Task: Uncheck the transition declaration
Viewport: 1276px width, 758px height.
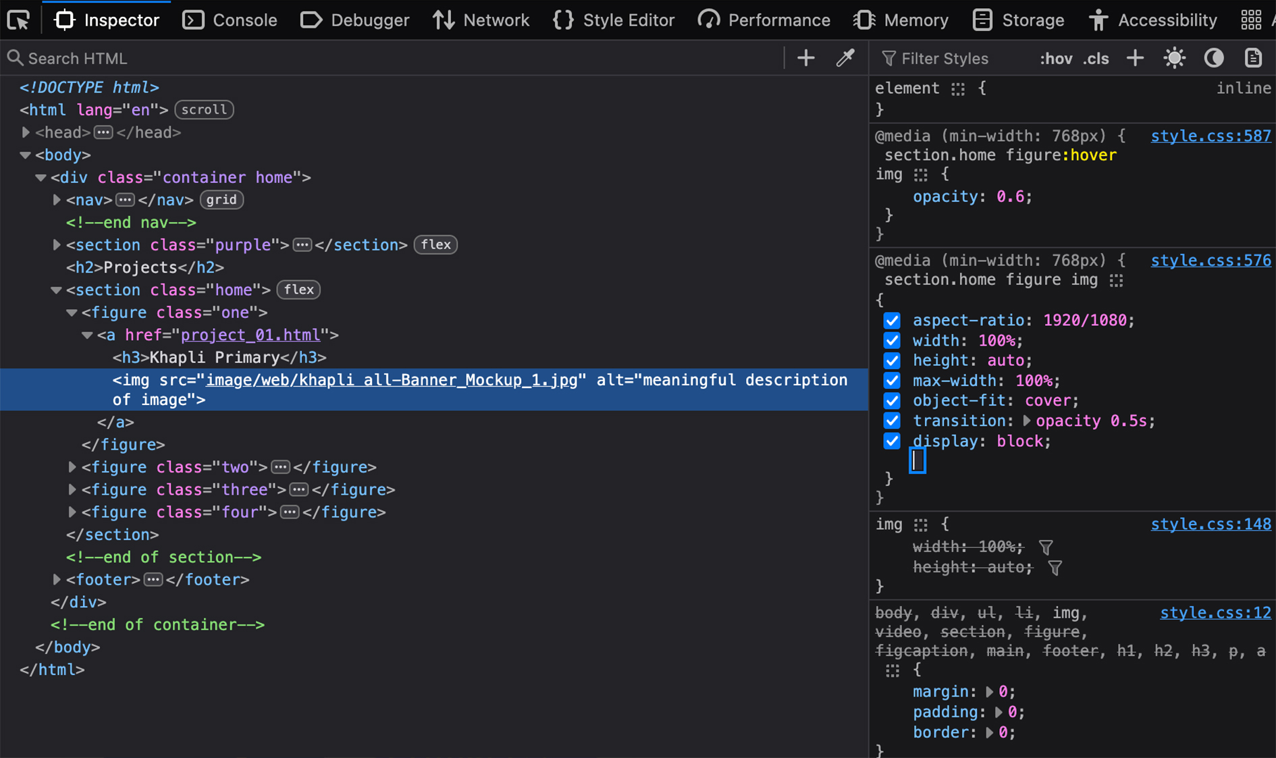Action: [x=892, y=421]
